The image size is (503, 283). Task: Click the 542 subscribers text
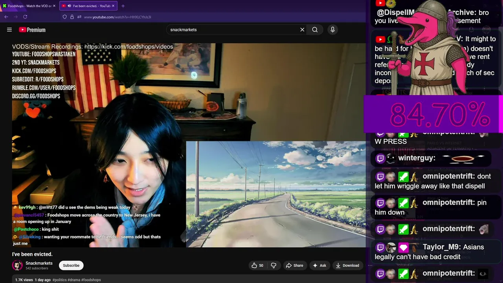tap(37, 268)
